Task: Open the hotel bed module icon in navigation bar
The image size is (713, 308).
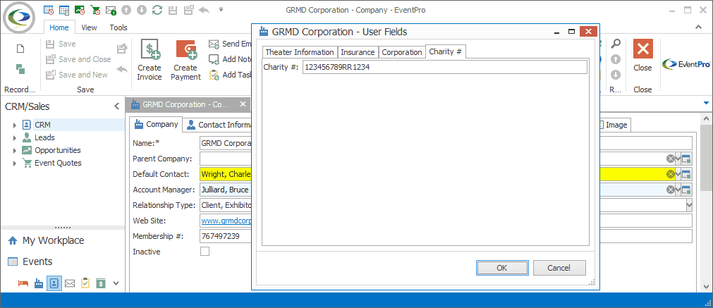Action: pyautogui.click(x=23, y=283)
